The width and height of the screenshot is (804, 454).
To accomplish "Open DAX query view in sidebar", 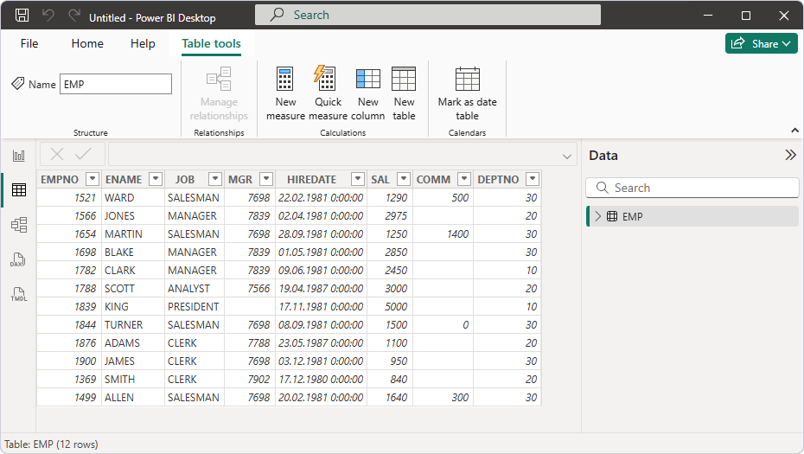I will coord(18,259).
